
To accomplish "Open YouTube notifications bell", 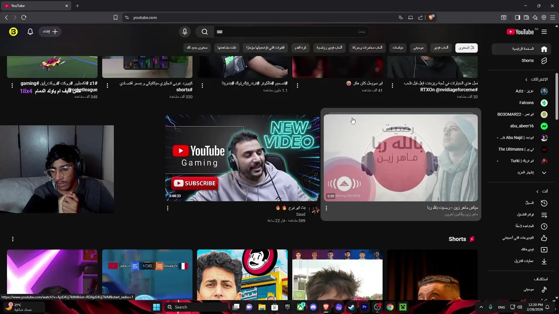I will (30, 31).
